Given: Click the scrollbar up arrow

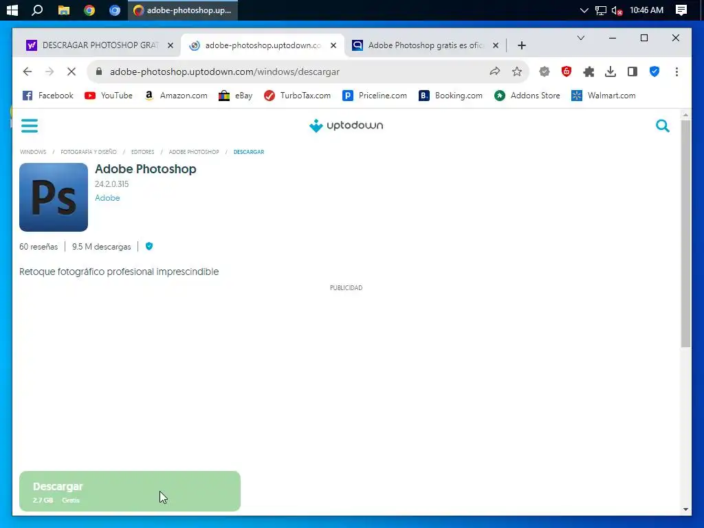Looking at the screenshot, I should pyautogui.click(x=685, y=115).
